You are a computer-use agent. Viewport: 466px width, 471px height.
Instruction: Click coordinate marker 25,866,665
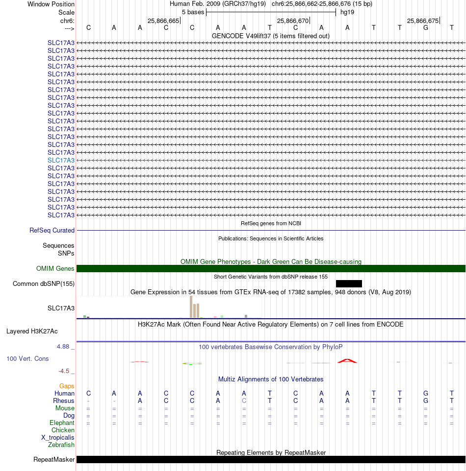click(x=163, y=21)
